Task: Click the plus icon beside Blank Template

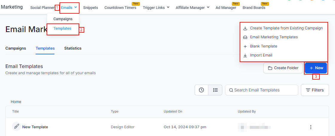Action: tap(245, 46)
